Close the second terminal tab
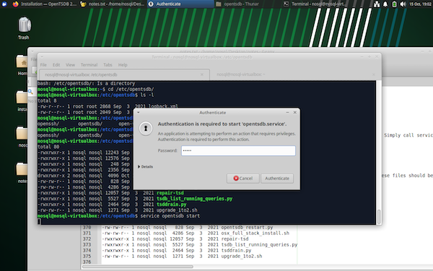 (x=374, y=74)
